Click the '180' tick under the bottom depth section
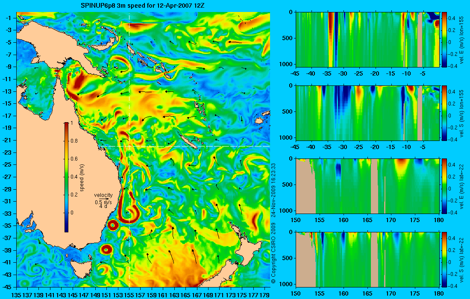This screenshot has width=470, height=299. pos(439,293)
